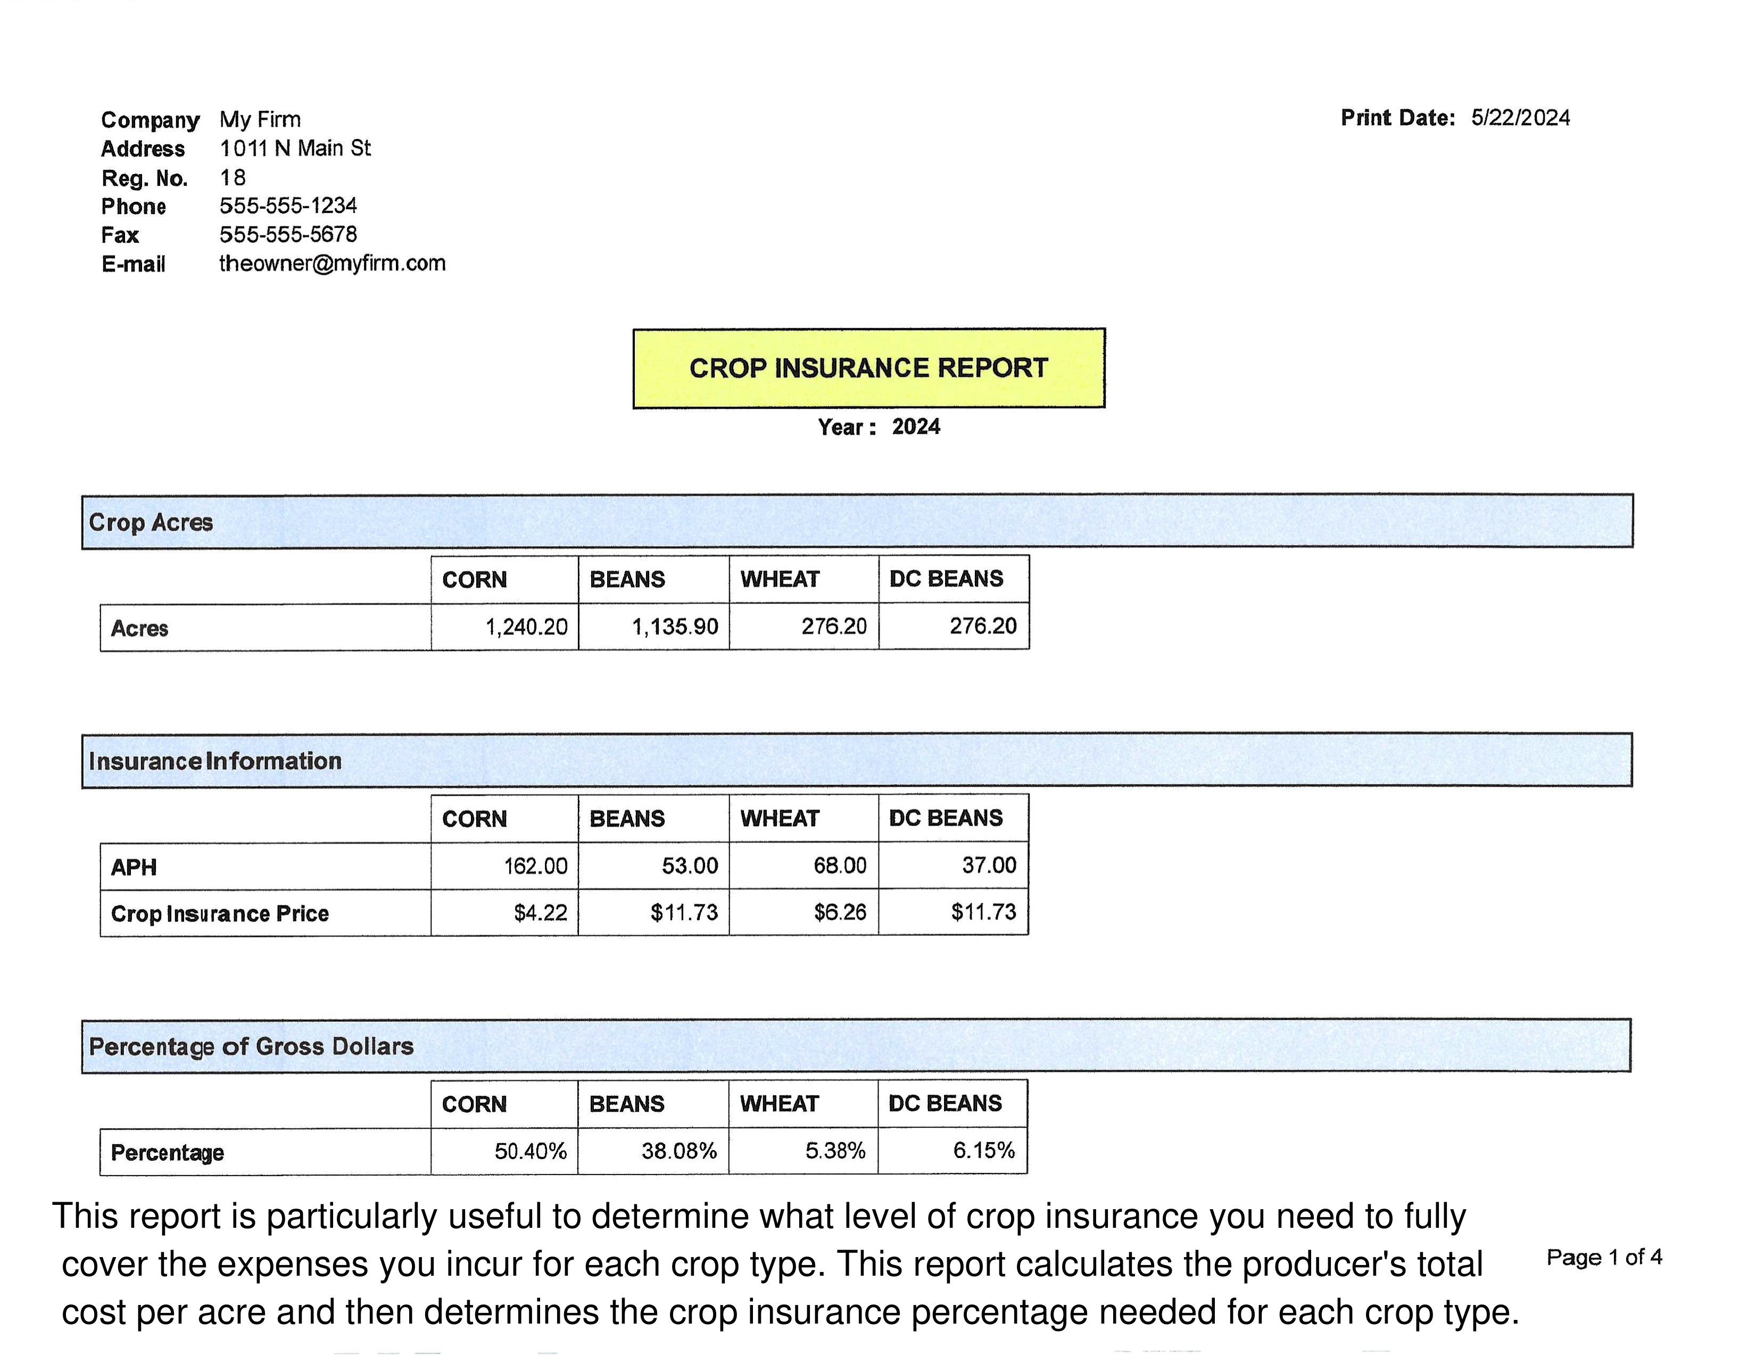Screen dimensions: 1756x1355
Task: Click the DC BEANS header in Crop Acres table
Action: pos(946,579)
